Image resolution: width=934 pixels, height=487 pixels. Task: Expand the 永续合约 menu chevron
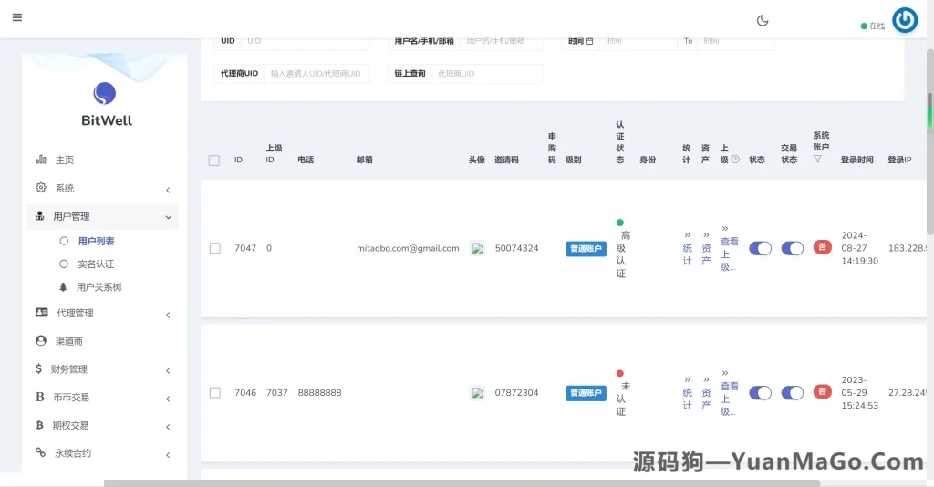coord(168,455)
